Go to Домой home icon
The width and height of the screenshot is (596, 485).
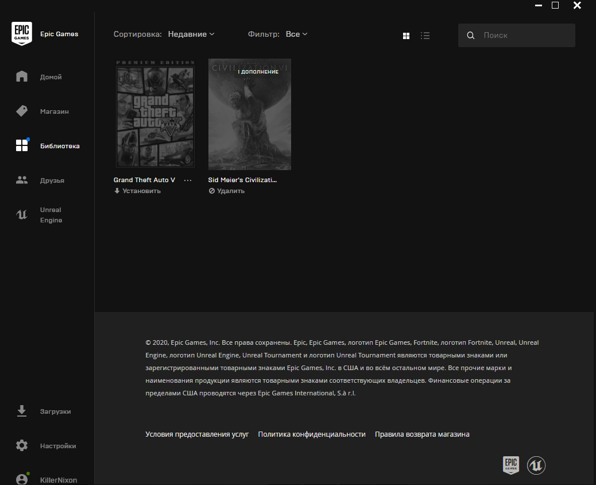[22, 76]
